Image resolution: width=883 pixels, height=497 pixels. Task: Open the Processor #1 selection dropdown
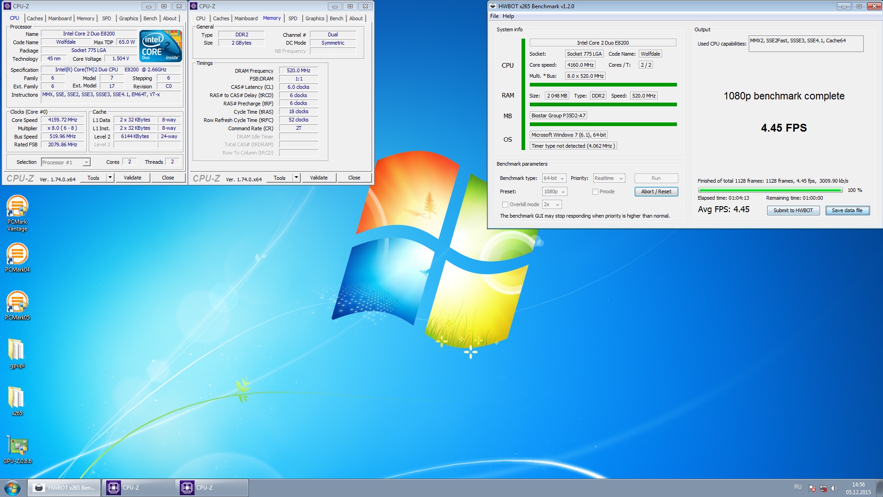coord(66,162)
